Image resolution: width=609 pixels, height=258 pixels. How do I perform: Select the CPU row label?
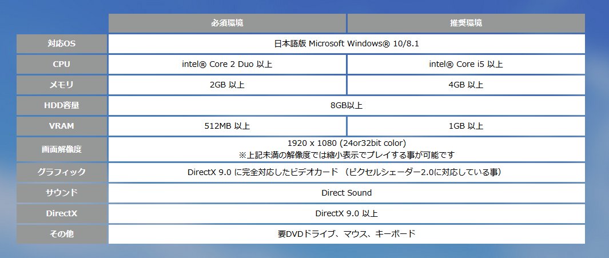[x=62, y=65]
